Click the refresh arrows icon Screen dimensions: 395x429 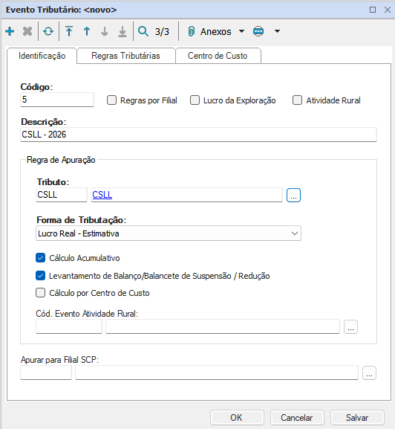click(48, 31)
